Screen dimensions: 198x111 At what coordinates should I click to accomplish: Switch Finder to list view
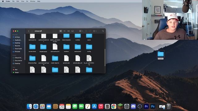tap(65, 31)
